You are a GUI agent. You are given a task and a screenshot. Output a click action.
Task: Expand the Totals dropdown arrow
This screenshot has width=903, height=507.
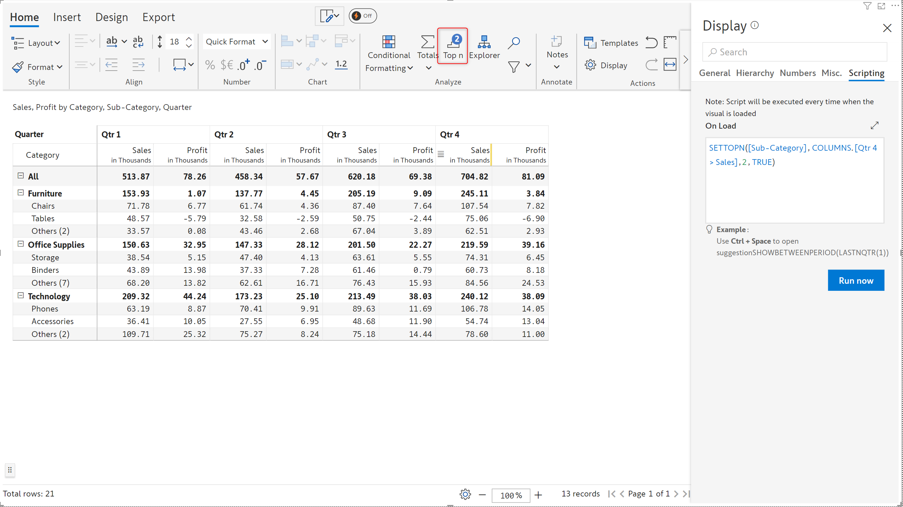coord(428,68)
